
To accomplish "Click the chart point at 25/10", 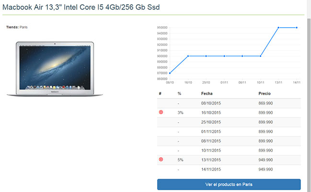I will (206, 56).
